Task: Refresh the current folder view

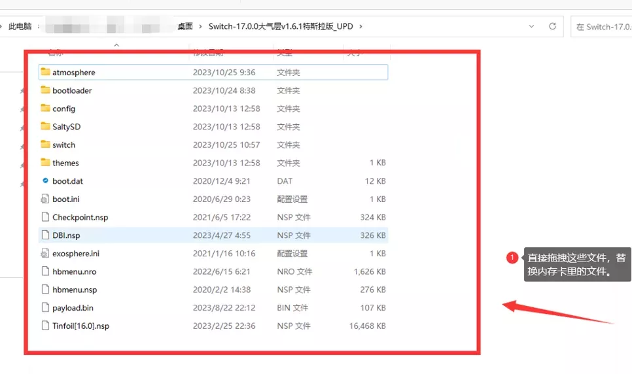Action: [553, 26]
